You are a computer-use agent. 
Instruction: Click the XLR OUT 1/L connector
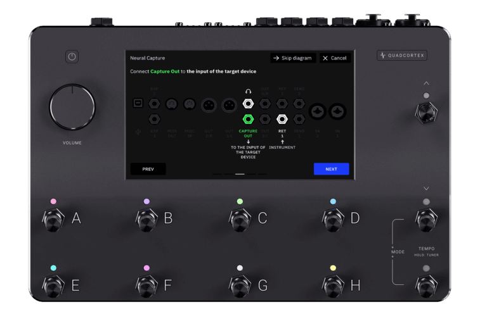point(228,104)
